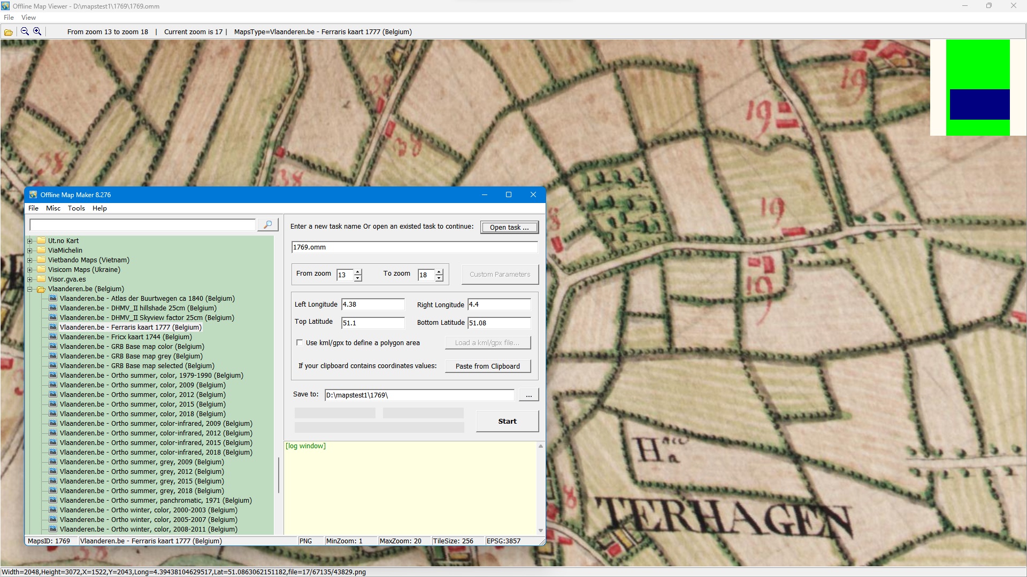This screenshot has height=577, width=1027.
Task: Click the Ut.no Kart folder icon
Action: [41, 240]
